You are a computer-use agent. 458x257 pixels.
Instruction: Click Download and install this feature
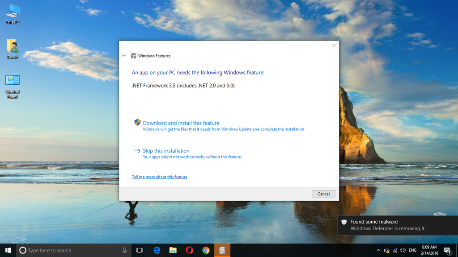click(181, 123)
